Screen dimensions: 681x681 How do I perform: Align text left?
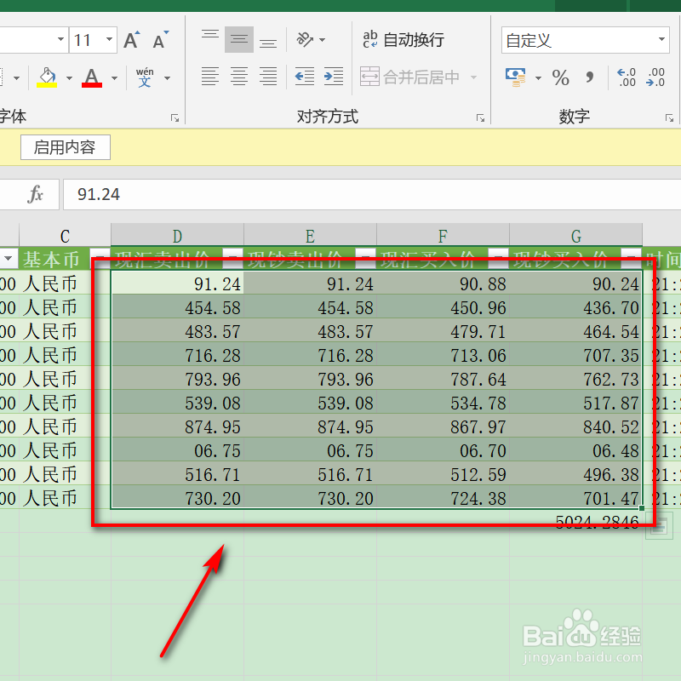[x=210, y=77]
